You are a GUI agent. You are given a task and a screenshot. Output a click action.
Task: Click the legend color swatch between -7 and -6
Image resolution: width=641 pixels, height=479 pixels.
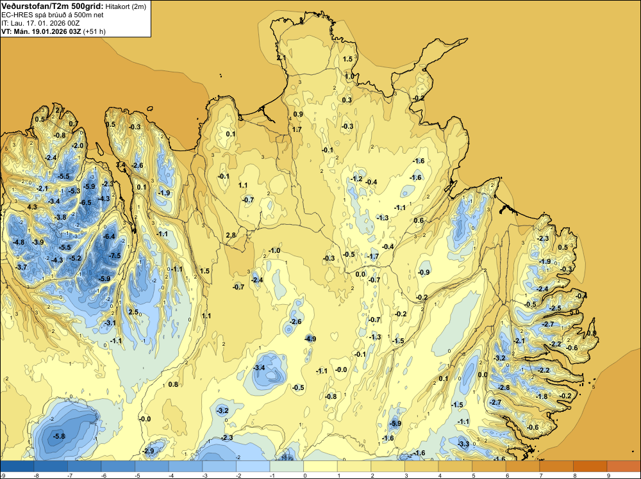[85, 466]
